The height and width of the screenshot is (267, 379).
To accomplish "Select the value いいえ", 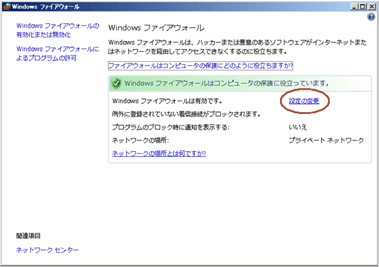I will [298, 127].
